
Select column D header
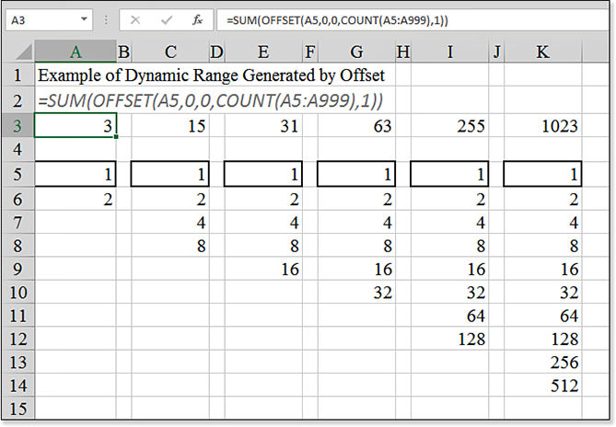pos(217,52)
